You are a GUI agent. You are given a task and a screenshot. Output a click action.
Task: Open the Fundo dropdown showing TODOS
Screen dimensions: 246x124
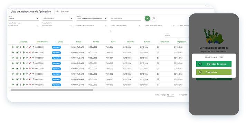pos(23,19)
